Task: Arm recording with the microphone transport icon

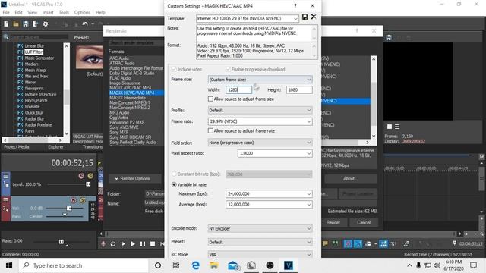Action: [x=103, y=244]
